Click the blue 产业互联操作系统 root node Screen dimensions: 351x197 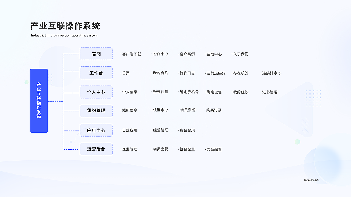(x=39, y=101)
